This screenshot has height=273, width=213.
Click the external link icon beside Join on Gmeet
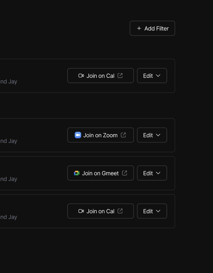click(x=125, y=173)
